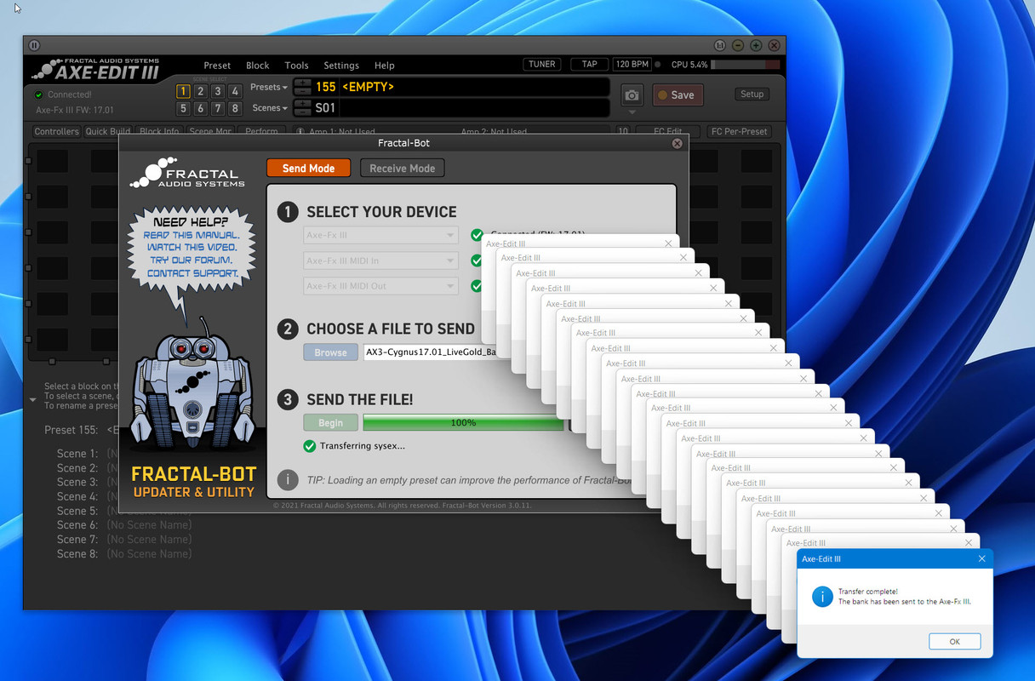This screenshot has height=681, width=1035.
Task: Select scene 1 button
Action: pyautogui.click(x=183, y=91)
